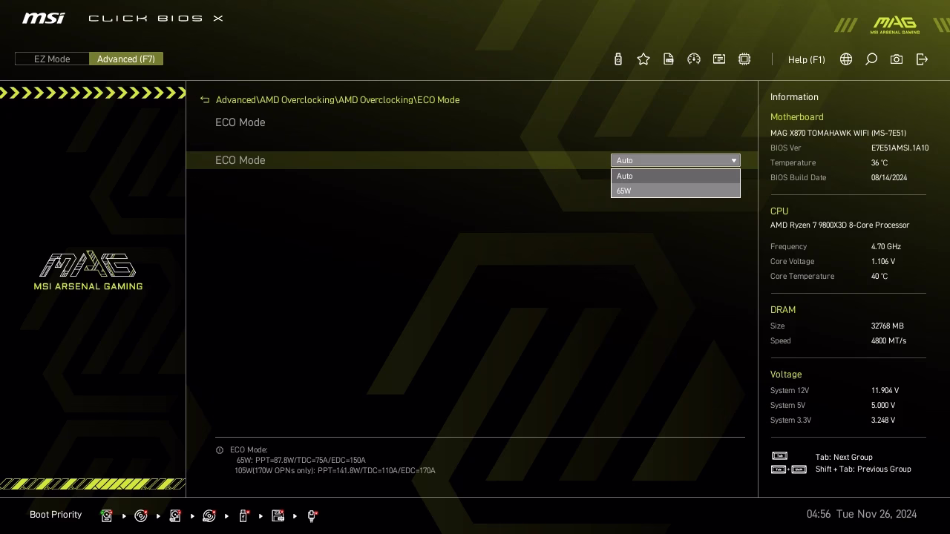Viewport: 950px width, 534px height.
Task: Select the green-checked hard disk boot device
Action: [107, 515]
